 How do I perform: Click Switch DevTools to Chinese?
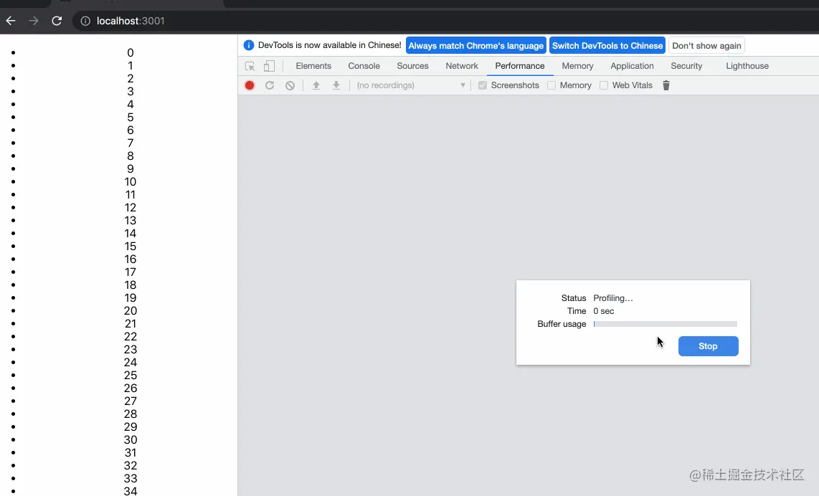[607, 45]
